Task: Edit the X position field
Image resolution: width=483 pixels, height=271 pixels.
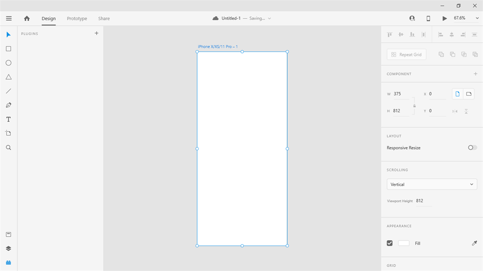Action: 437,94
